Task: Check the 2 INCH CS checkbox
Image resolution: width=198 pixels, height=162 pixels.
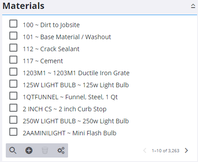Action: 13,108
